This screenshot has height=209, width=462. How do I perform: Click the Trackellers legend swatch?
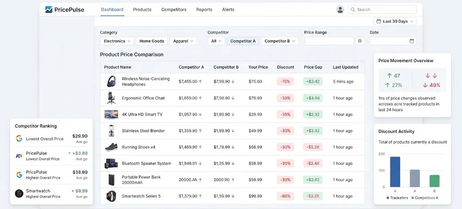(x=388, y=198)
